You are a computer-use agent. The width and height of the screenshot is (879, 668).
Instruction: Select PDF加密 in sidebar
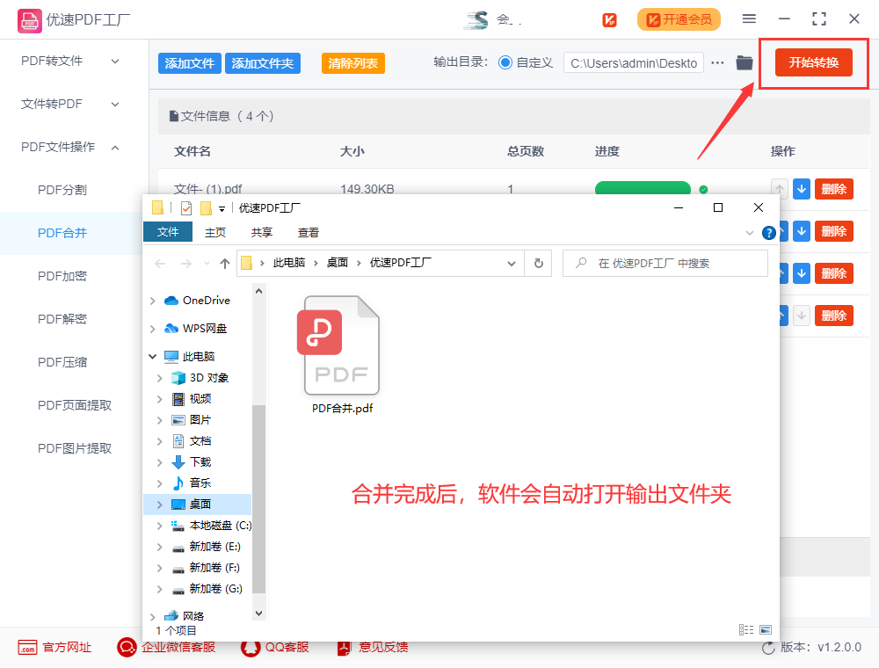(x=62, y=276)
